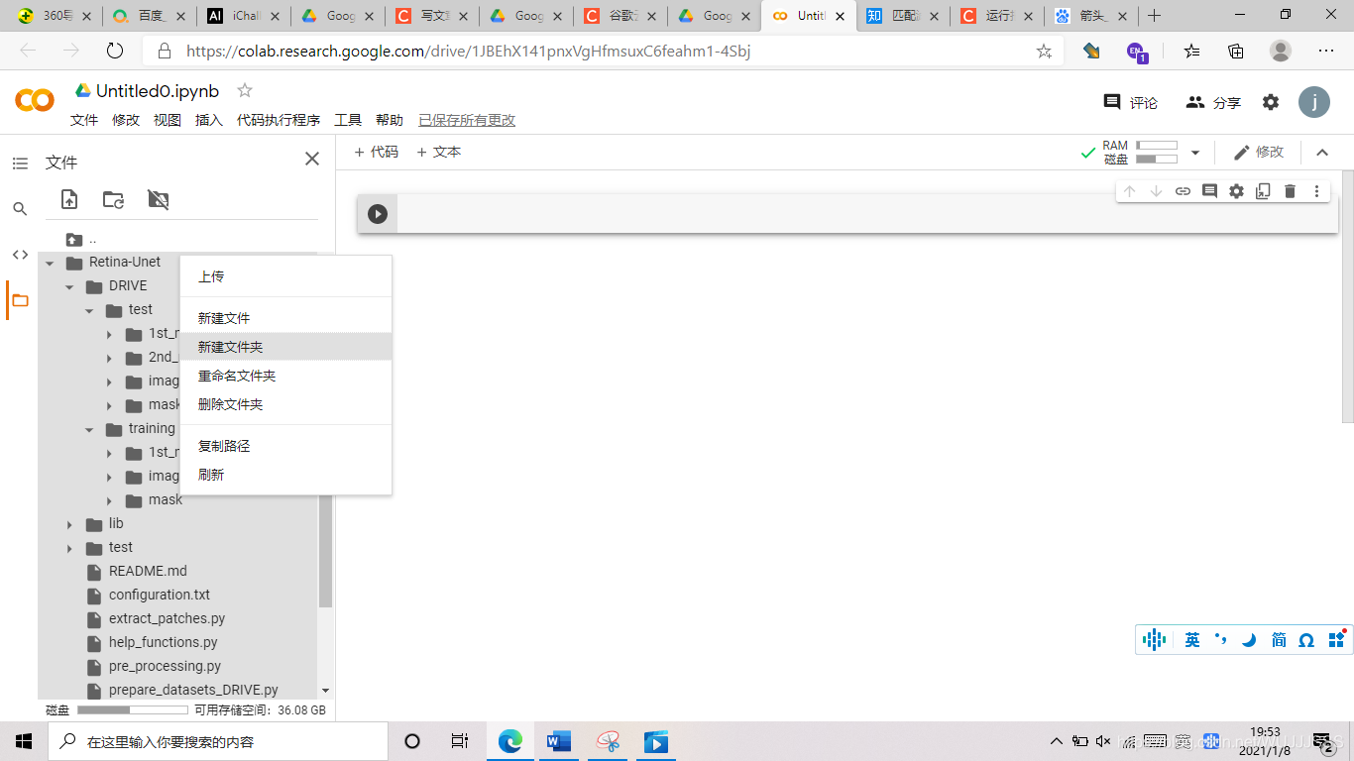Choose 新建文件 from context menu
1354x761 pixels.
285,318
